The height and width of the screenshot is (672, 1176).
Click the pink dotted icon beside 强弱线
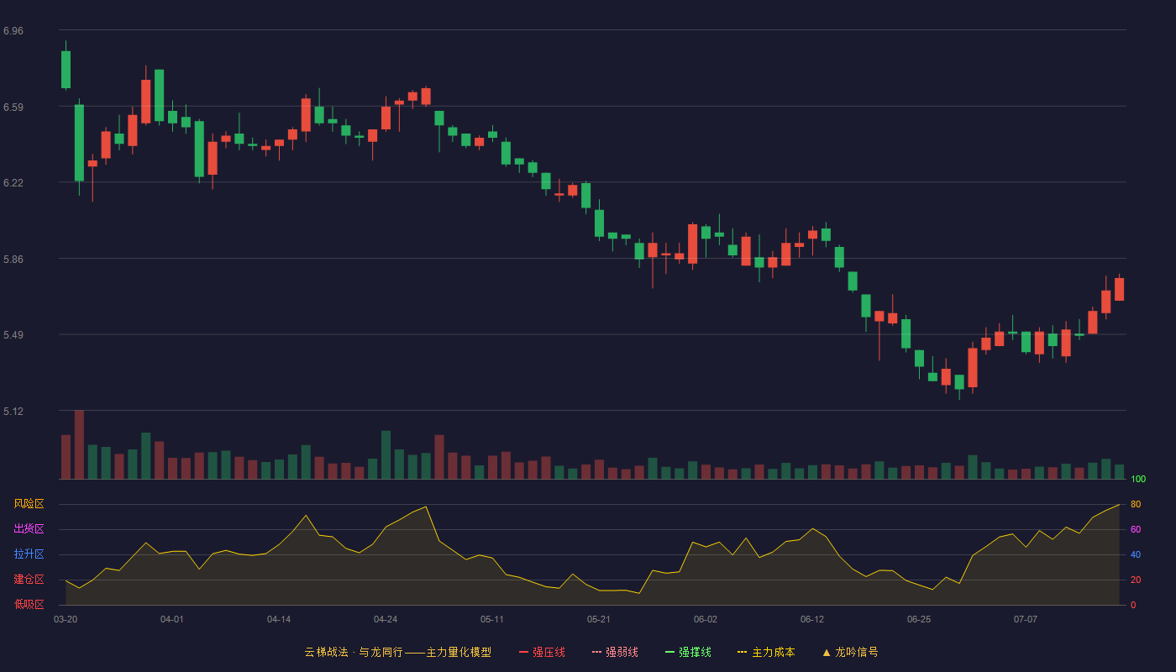(596, 652)
